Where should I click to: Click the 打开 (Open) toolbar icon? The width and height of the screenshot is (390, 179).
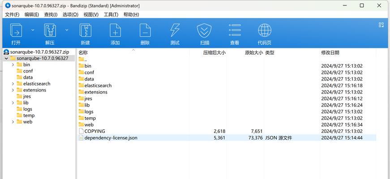[x=16, y=31]
